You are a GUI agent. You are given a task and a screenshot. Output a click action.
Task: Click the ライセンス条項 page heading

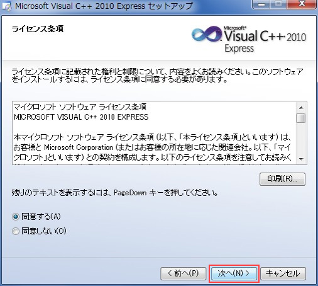[x=38, y=29]
